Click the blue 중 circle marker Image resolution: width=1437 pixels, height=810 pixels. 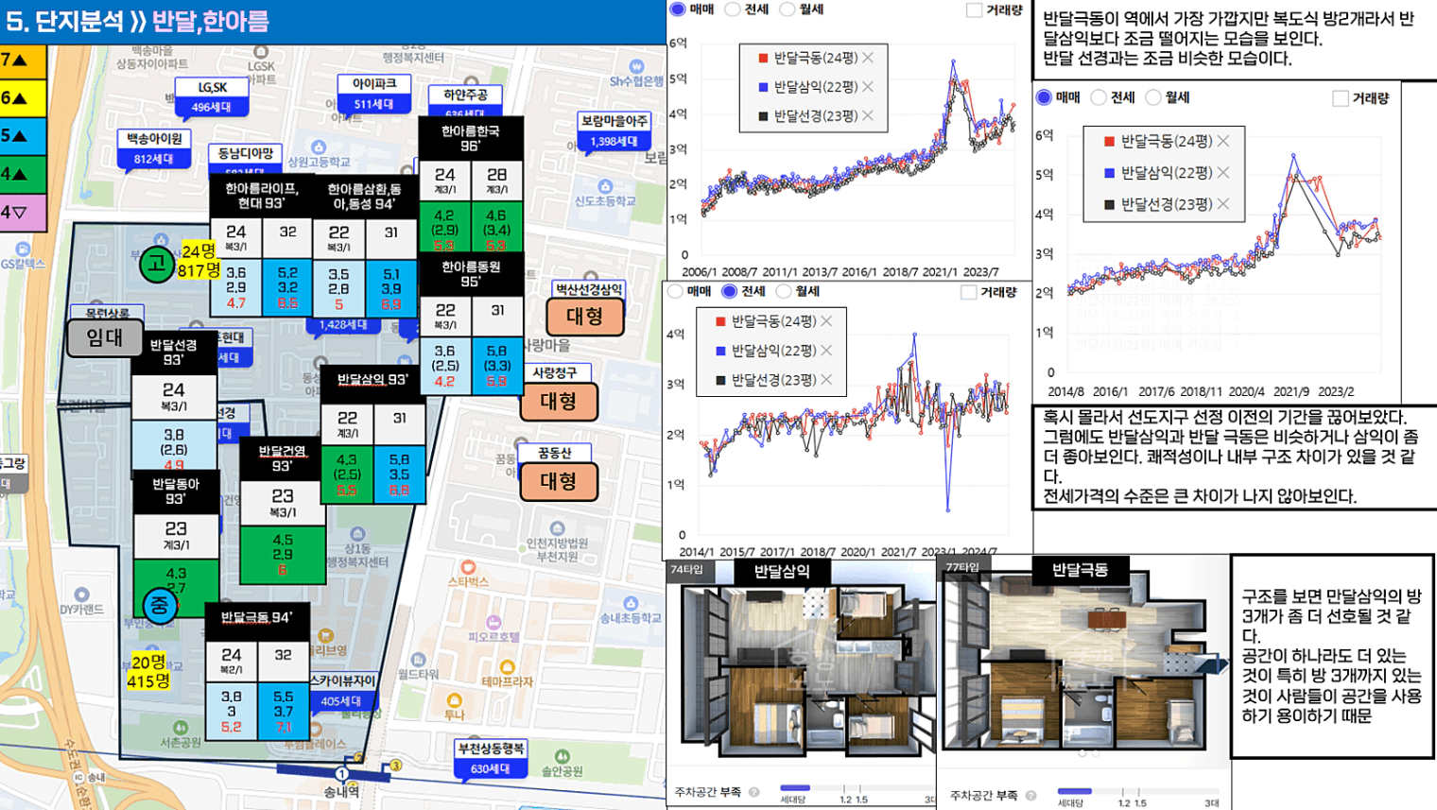point(159,606)
